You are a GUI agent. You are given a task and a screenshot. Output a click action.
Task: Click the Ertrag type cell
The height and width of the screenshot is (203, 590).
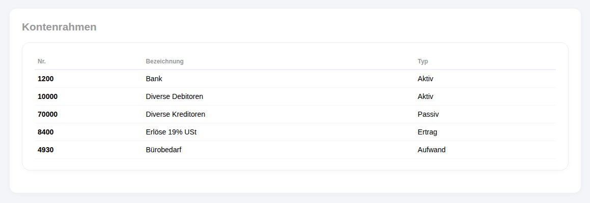pos(427,132)
